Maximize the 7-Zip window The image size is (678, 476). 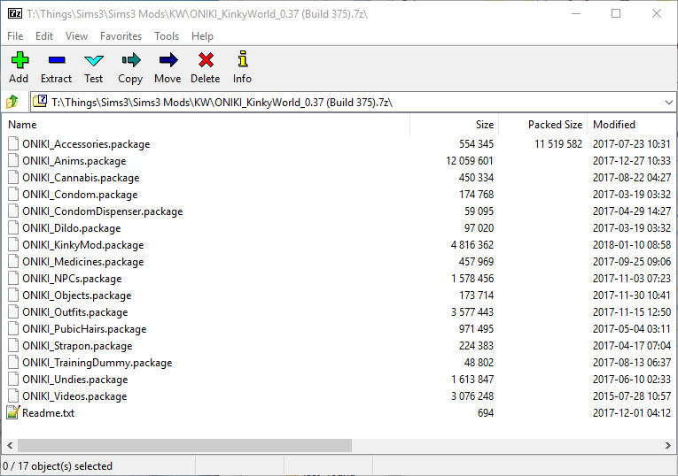pyautogui.click(x=616, y=13)
